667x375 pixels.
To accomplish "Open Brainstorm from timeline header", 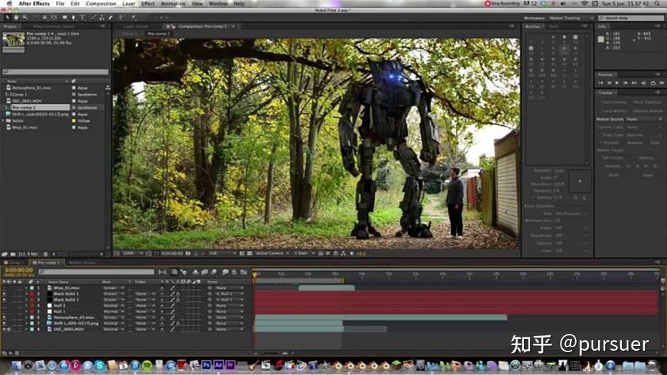I will 225,272.
